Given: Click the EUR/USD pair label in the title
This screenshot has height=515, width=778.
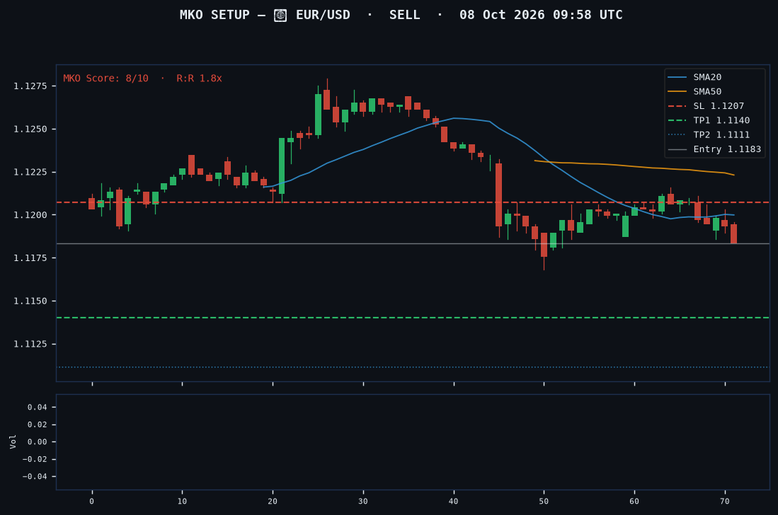Looking at the screenshot, I should tap(323, 15).
